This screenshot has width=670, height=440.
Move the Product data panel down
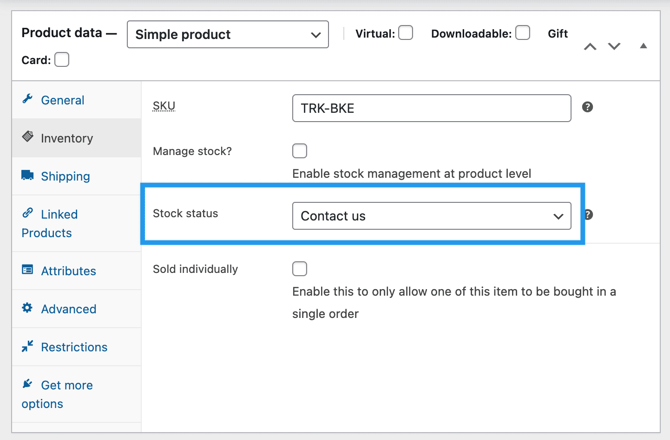tap(614, 46)
